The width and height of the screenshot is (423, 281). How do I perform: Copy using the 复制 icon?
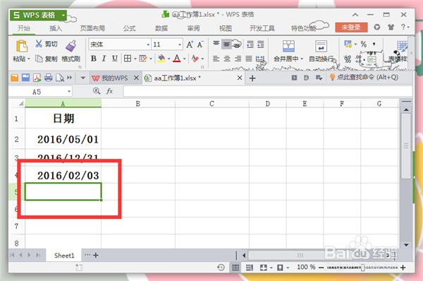[x=39, y=59]
